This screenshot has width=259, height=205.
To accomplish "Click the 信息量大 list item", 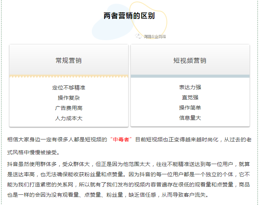I will tap(190, 118).
